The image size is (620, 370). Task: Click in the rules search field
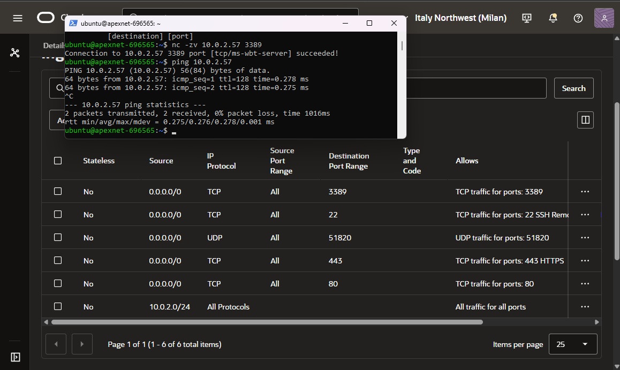(476, 88)
